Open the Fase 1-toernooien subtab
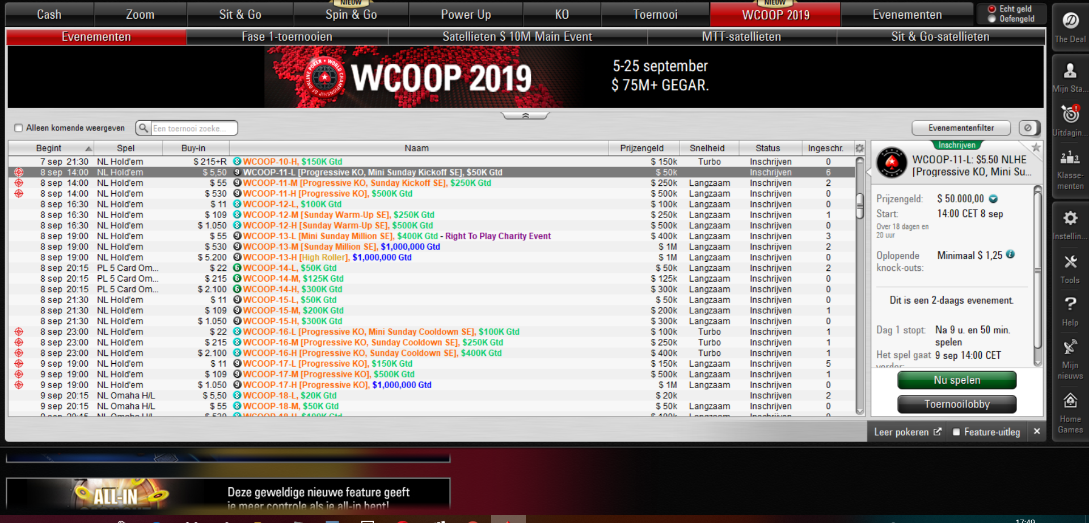 (x=287, y=37)
